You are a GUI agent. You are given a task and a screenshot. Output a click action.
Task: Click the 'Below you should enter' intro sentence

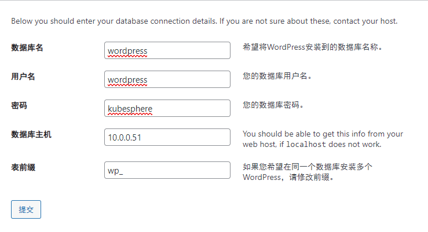tap(204, 21)
